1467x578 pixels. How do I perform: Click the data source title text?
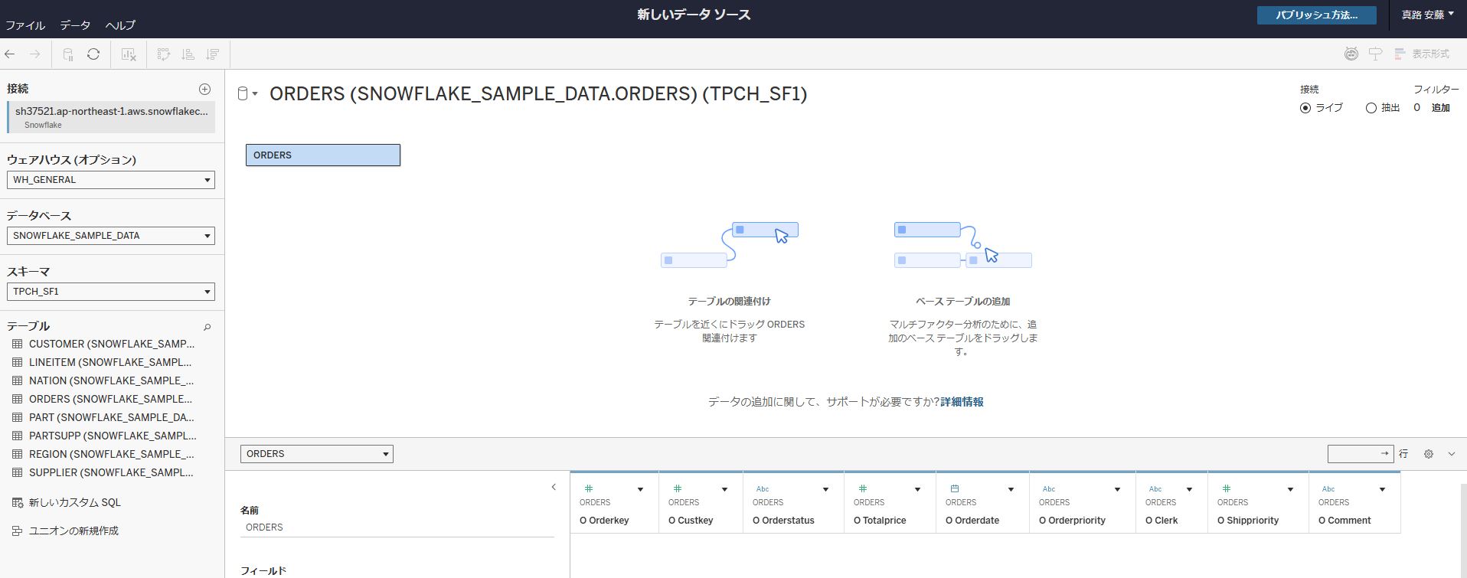538,93
